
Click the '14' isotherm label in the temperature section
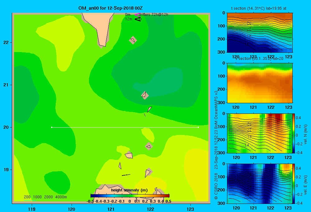(247, 45)
